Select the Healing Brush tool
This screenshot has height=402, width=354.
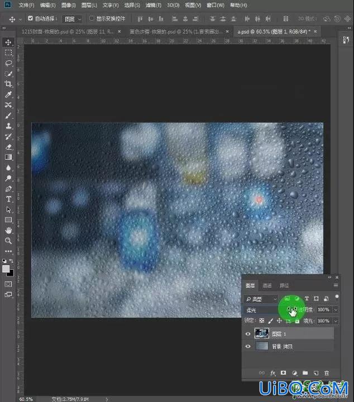tap(8, 105)
